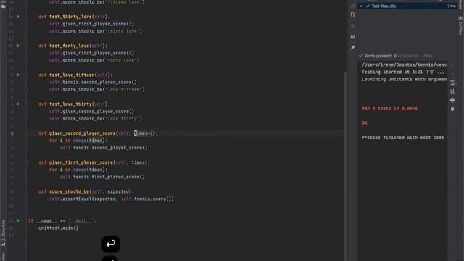Click if __name__ == '__main__' line
The width and height of the screenshot is (464, 261).
pyautogui.click(x=62, y=220)
